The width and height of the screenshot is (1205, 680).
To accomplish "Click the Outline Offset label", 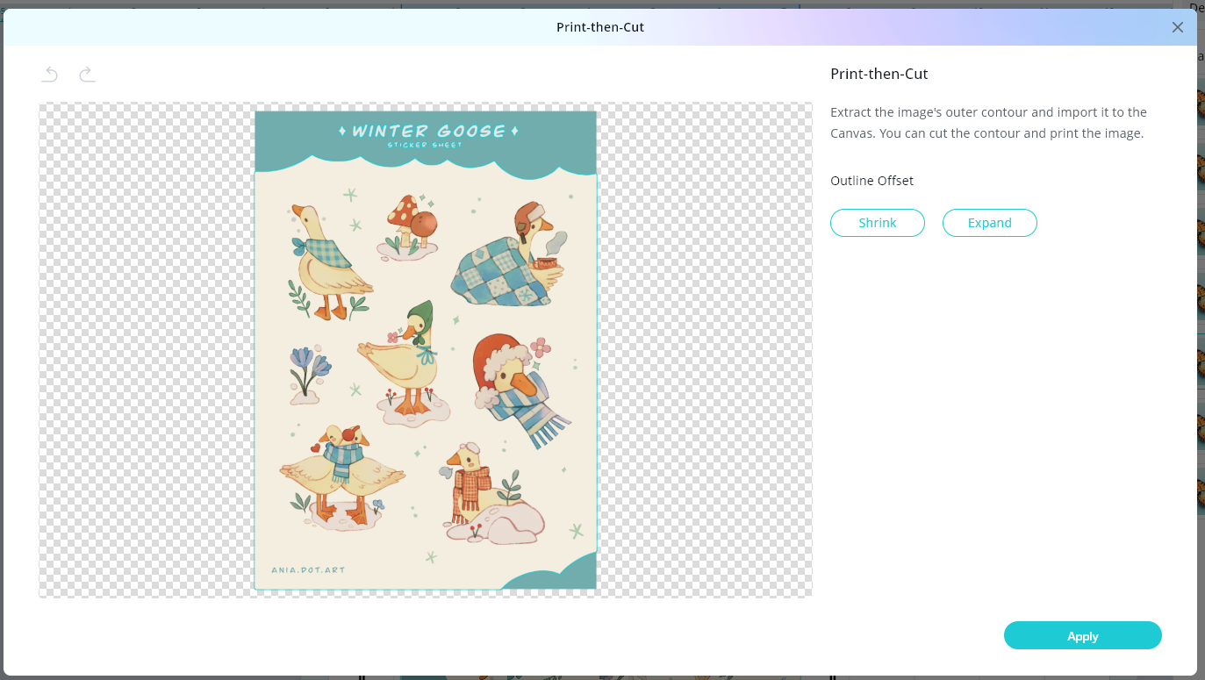I will coord(871,181).
